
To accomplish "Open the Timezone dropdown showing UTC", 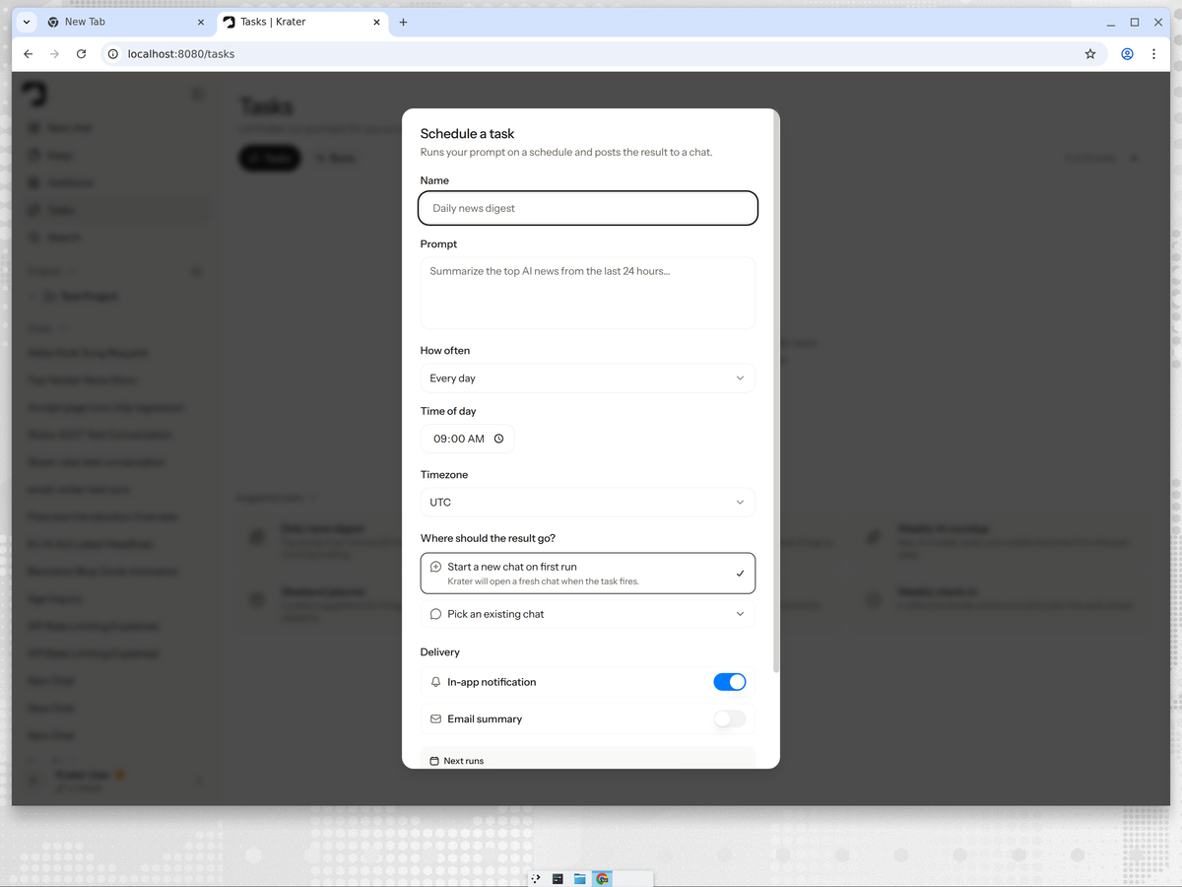I will point(588,503).
